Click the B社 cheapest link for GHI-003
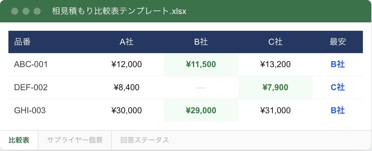This screenshot has height=151, width=372. [x=338, y=110]
